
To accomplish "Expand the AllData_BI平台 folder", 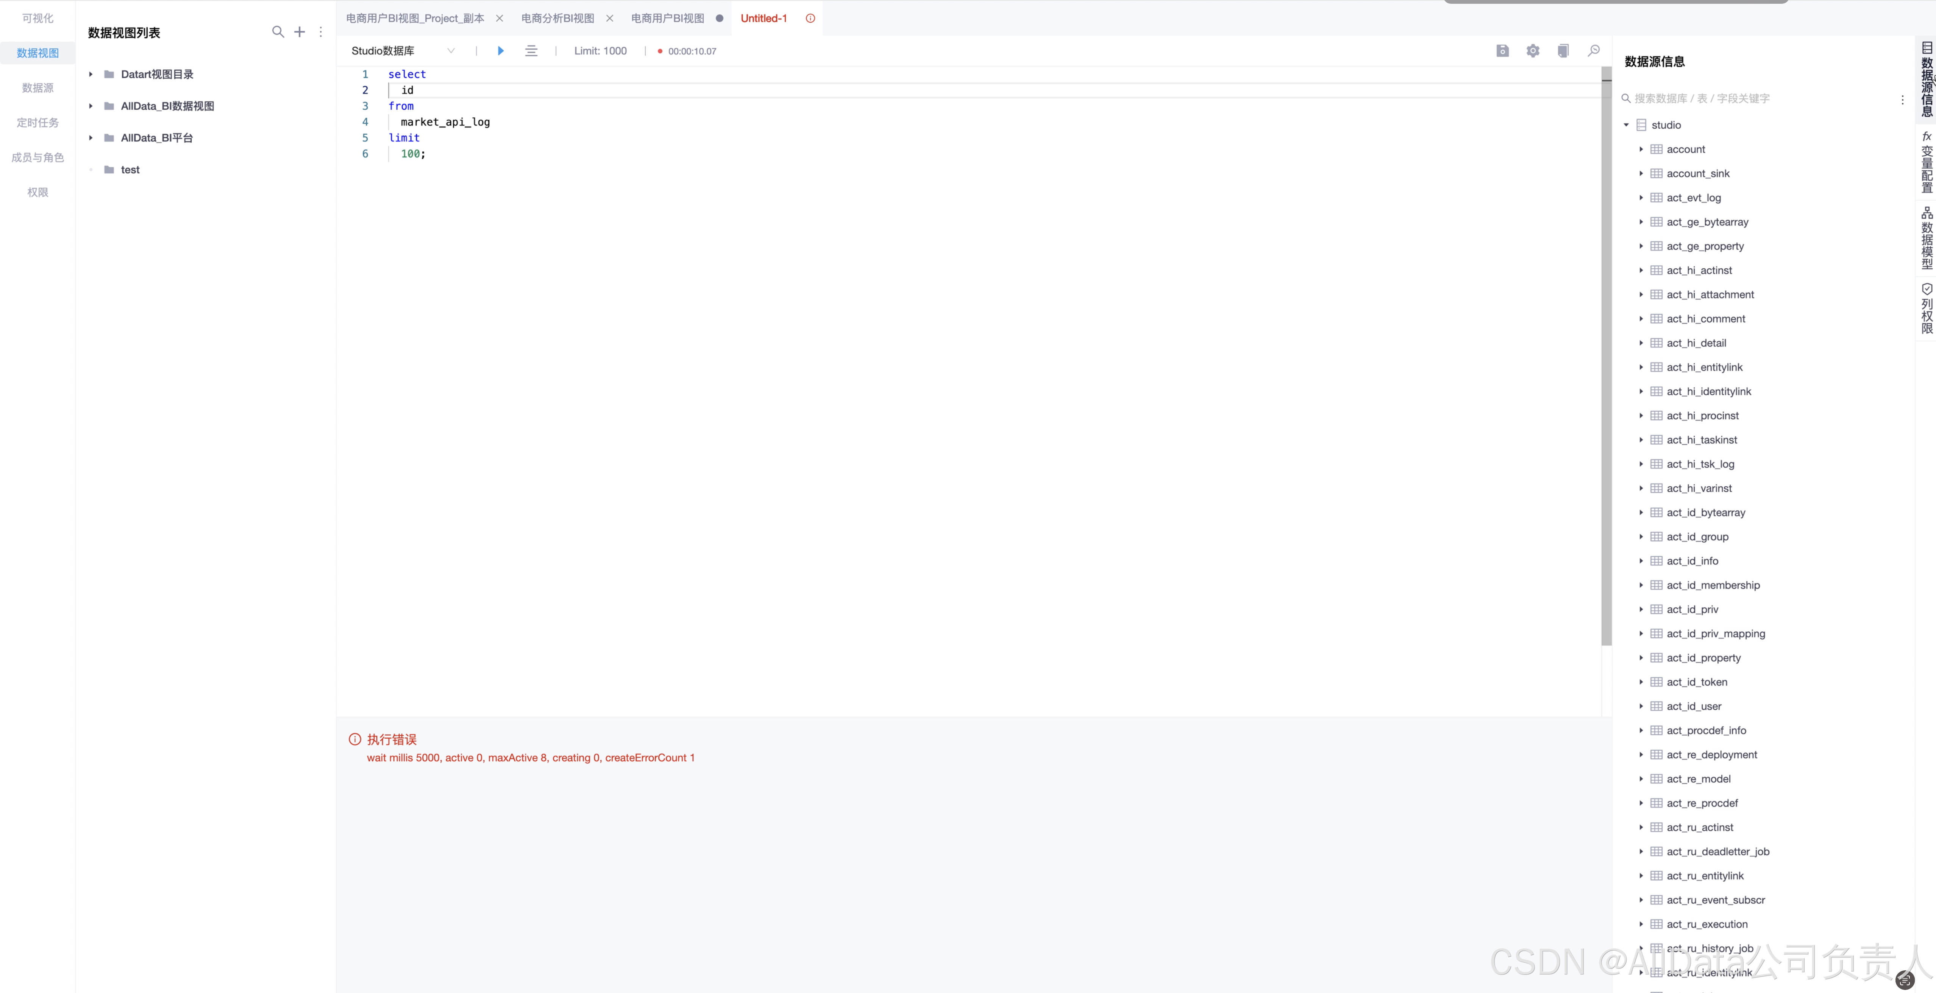I will click(x=91, y=138).
